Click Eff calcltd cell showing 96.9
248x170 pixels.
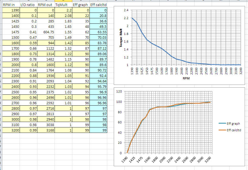click(x=98, y=92)
